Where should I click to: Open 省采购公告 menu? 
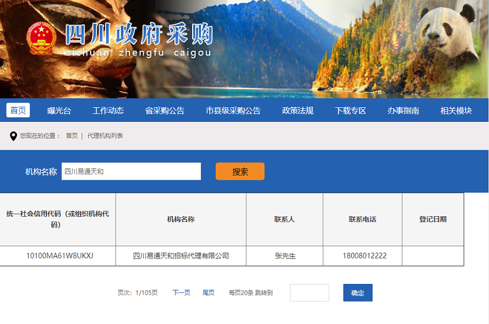coord(164,110)
